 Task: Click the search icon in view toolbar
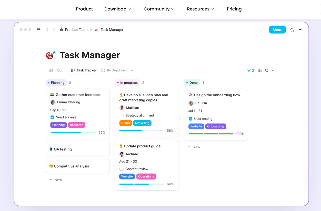click(x=267, y=71)
